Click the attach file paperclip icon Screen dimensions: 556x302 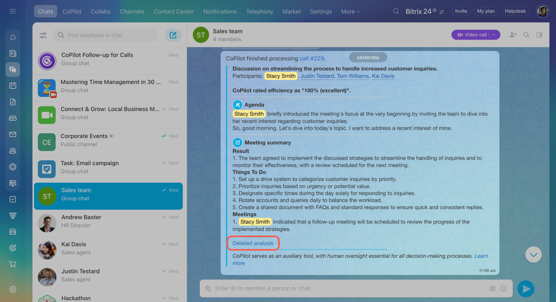208,289
